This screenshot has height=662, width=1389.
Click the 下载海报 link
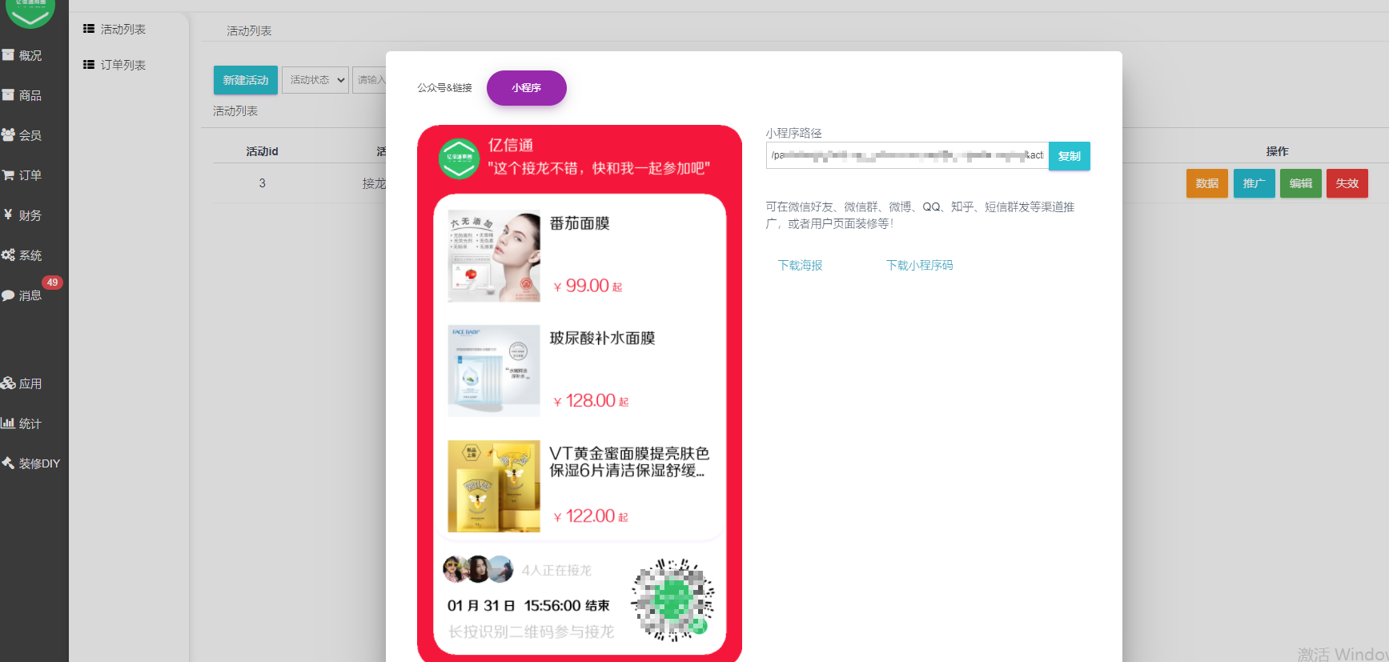(x=801, y=265)
